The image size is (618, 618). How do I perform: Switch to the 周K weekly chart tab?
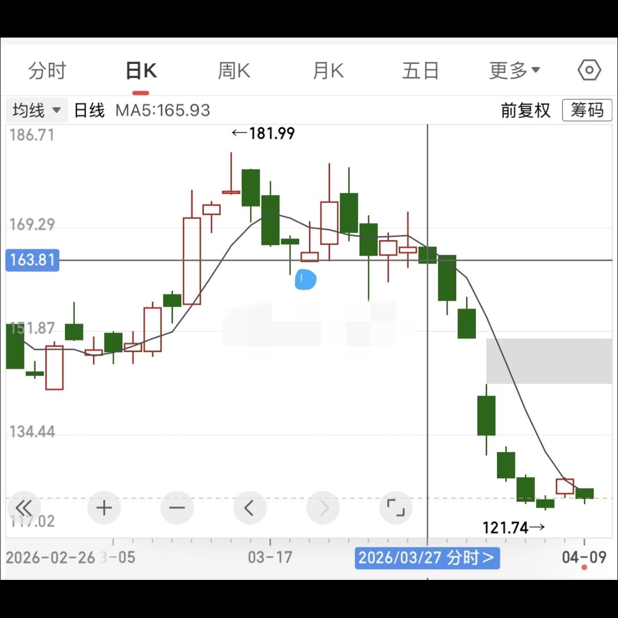click(234, 70)
